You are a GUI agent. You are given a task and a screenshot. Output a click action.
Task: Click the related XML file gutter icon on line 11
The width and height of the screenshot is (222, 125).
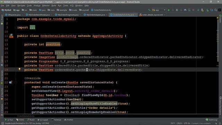coord(11,36)
